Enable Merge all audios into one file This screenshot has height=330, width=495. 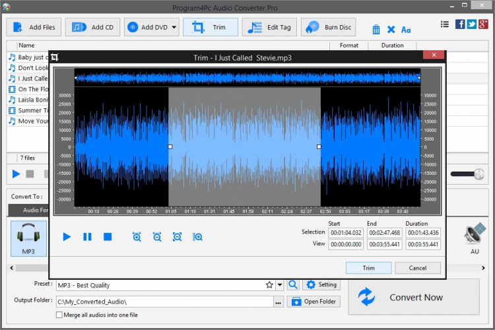pos(60,315)
